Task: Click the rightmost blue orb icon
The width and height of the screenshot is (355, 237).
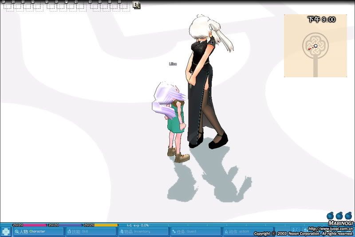Action: [x=348, y=216]
